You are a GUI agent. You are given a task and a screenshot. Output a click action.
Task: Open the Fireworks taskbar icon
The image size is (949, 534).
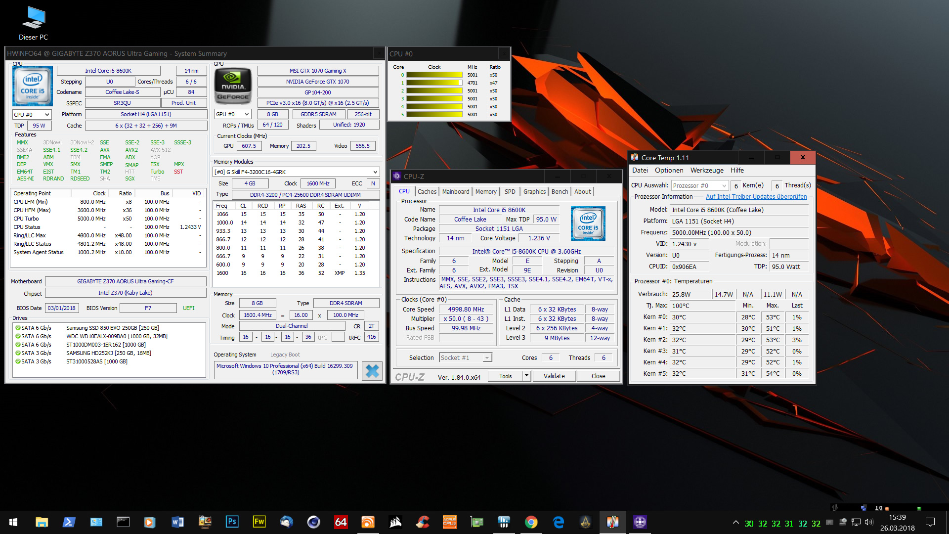tap(259, 522)
